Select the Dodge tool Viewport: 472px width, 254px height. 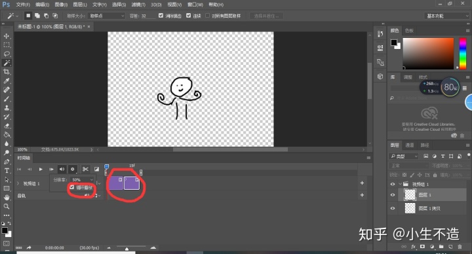coord(7,153)
